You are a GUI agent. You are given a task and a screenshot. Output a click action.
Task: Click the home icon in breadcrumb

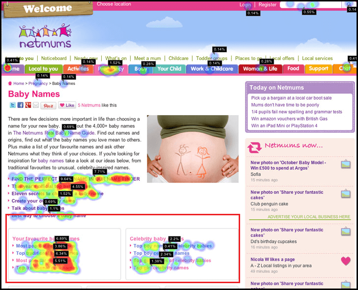(10, 83)
